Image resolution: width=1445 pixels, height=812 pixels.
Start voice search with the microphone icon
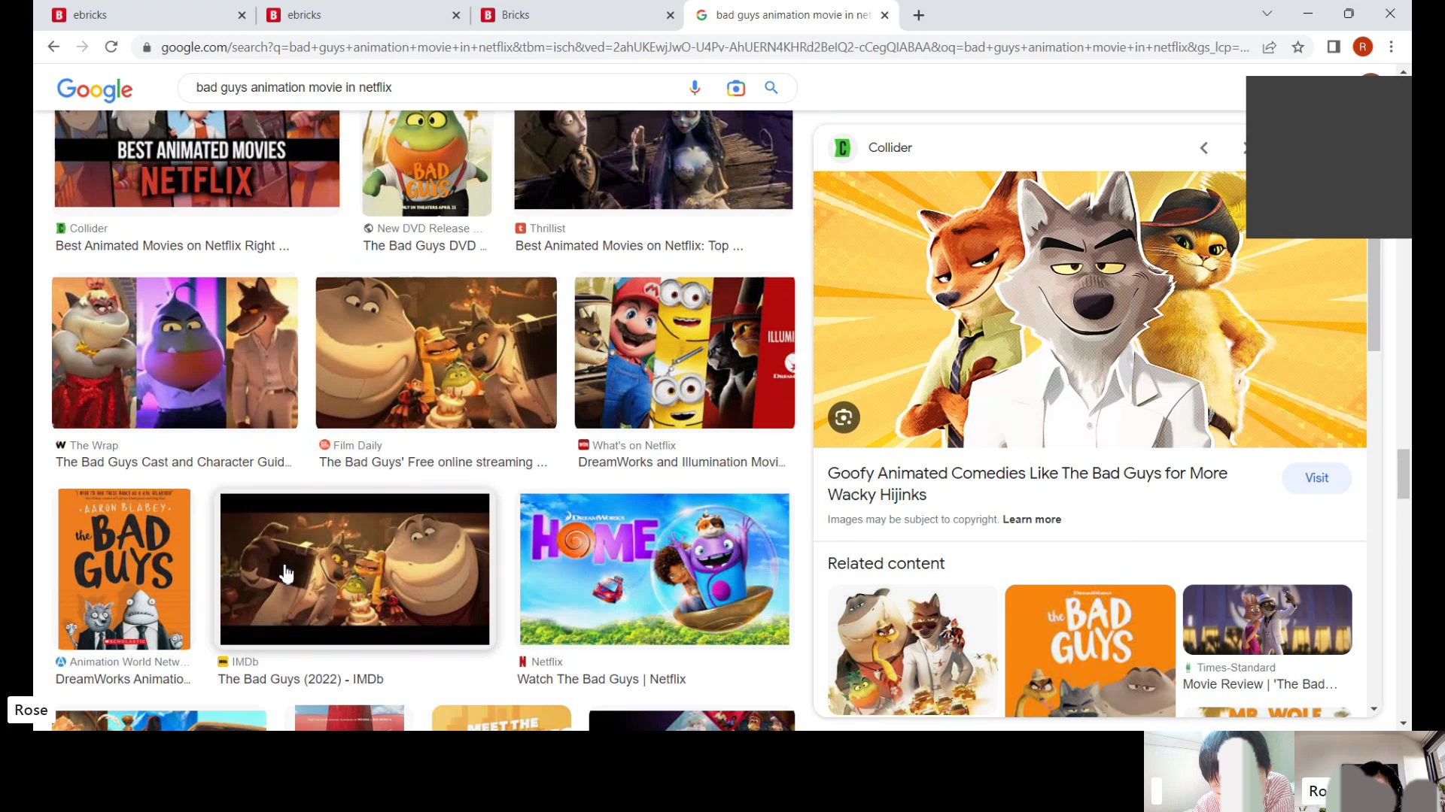[x=695, y=88]
